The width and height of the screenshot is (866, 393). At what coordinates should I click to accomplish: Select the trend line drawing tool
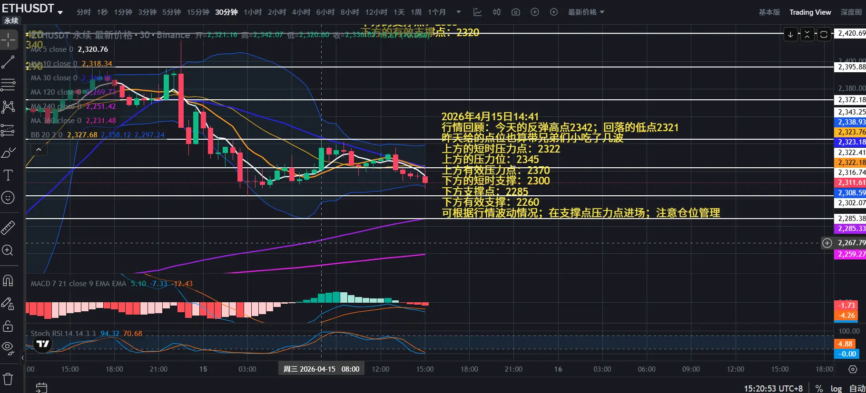[9, 62]
